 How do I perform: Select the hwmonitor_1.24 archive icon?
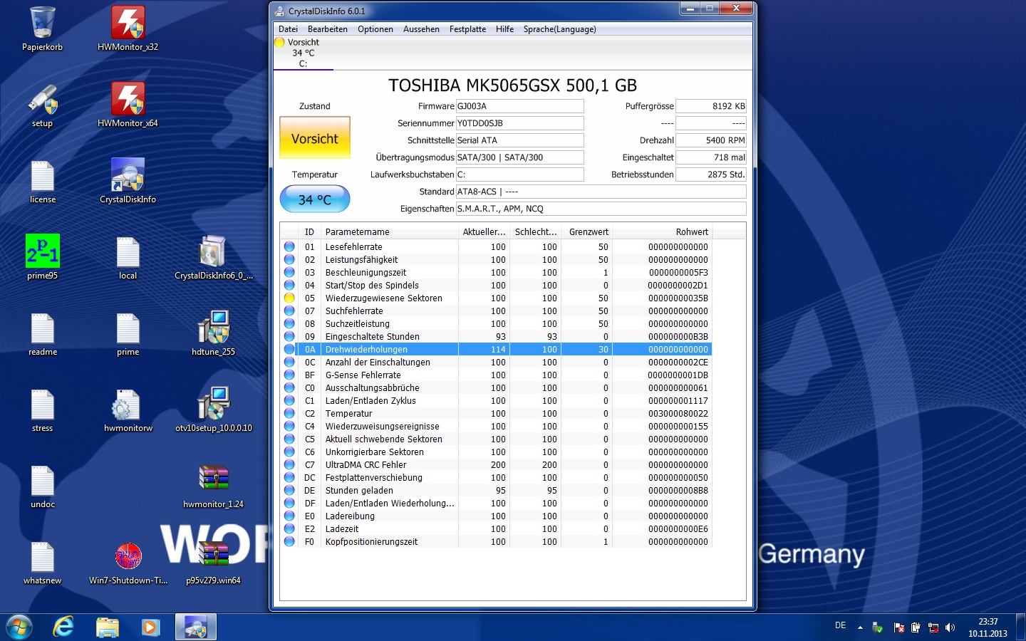pyautogui.click(x=214, y=486)
